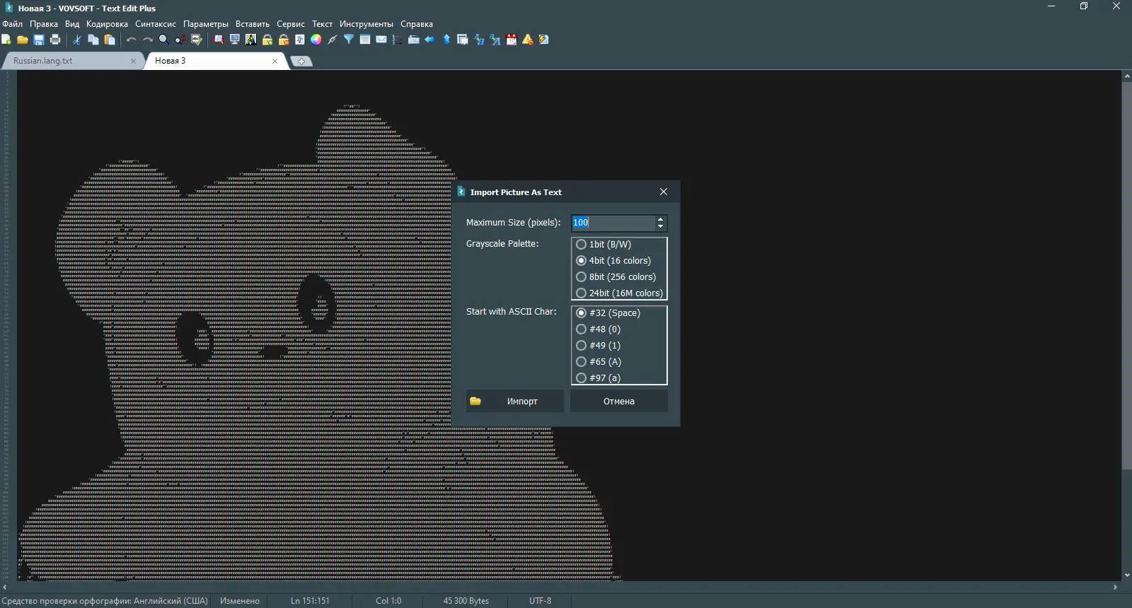Close the Import Picture As Text dialog
The image size is (1132, 608).
coord(664,192)
